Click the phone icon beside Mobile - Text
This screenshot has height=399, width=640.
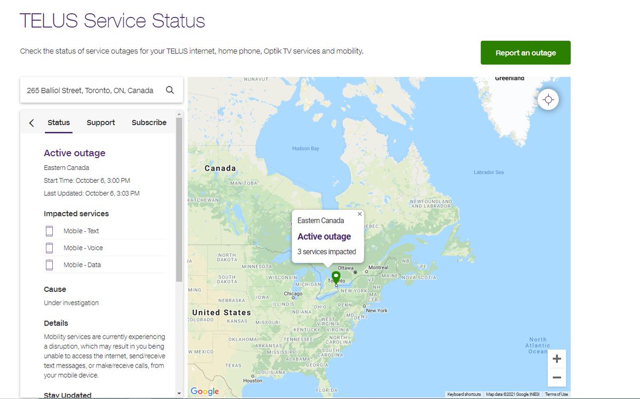click(x=50, y=231)
